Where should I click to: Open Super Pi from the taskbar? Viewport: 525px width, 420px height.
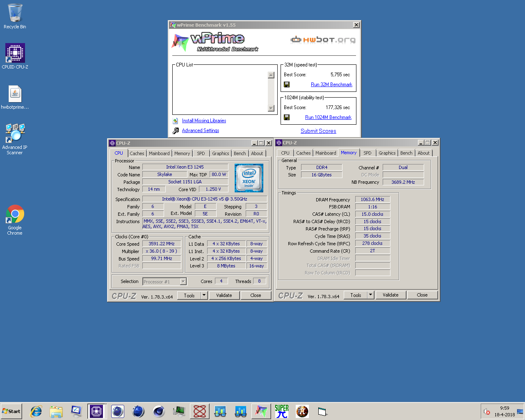click(282, 411)
